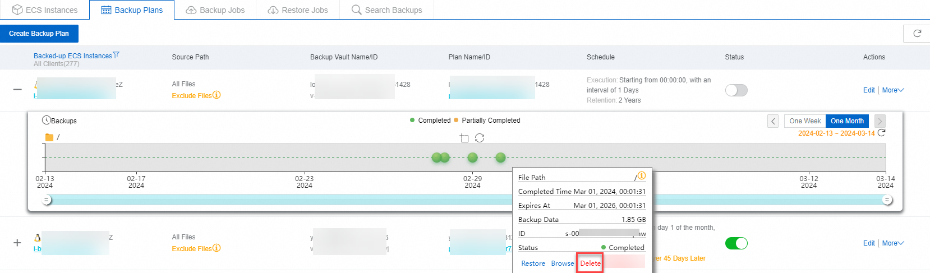Select the One Week view option
The image size is (930, 273).
[805, 121]
